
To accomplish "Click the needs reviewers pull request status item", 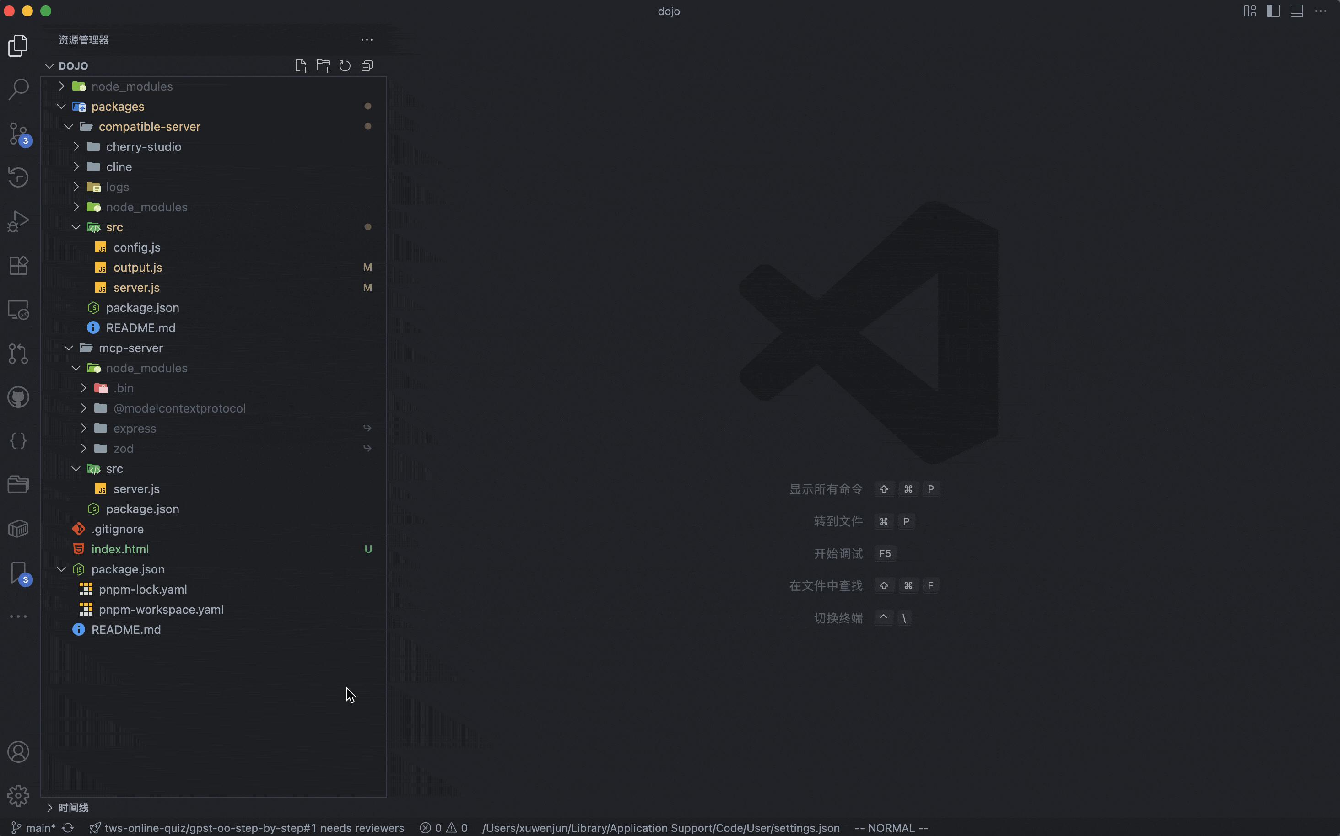I will point(246,828).
